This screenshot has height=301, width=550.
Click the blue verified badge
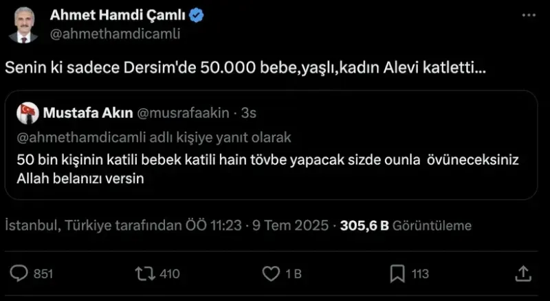tap(195, 16)
